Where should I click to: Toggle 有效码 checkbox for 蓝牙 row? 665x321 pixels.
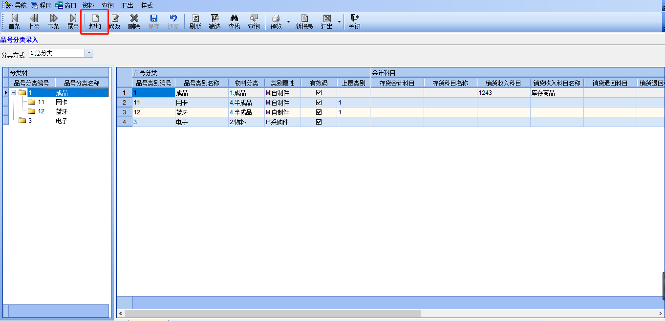coord(319,112)
